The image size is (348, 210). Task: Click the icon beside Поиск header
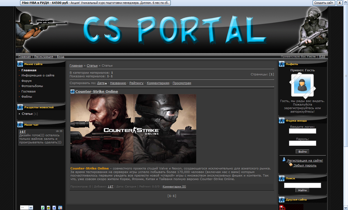tap(282, 178)
